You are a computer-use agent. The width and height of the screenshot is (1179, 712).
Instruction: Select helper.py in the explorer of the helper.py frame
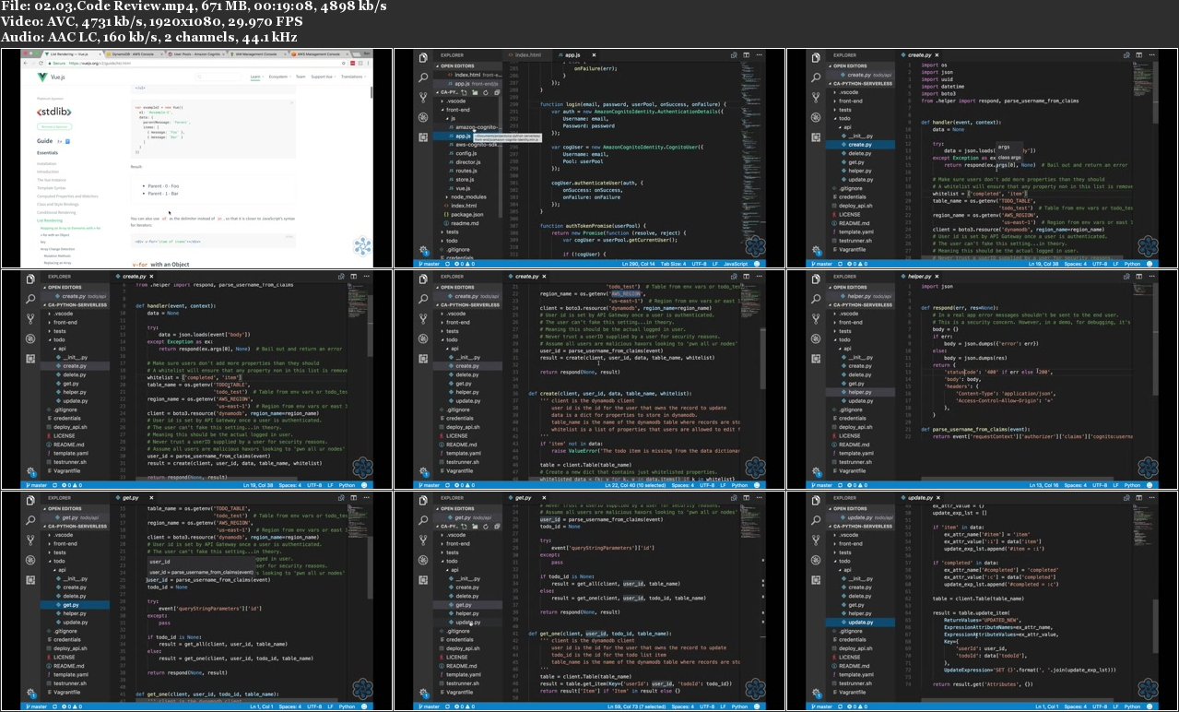click(x=861, y=392)
